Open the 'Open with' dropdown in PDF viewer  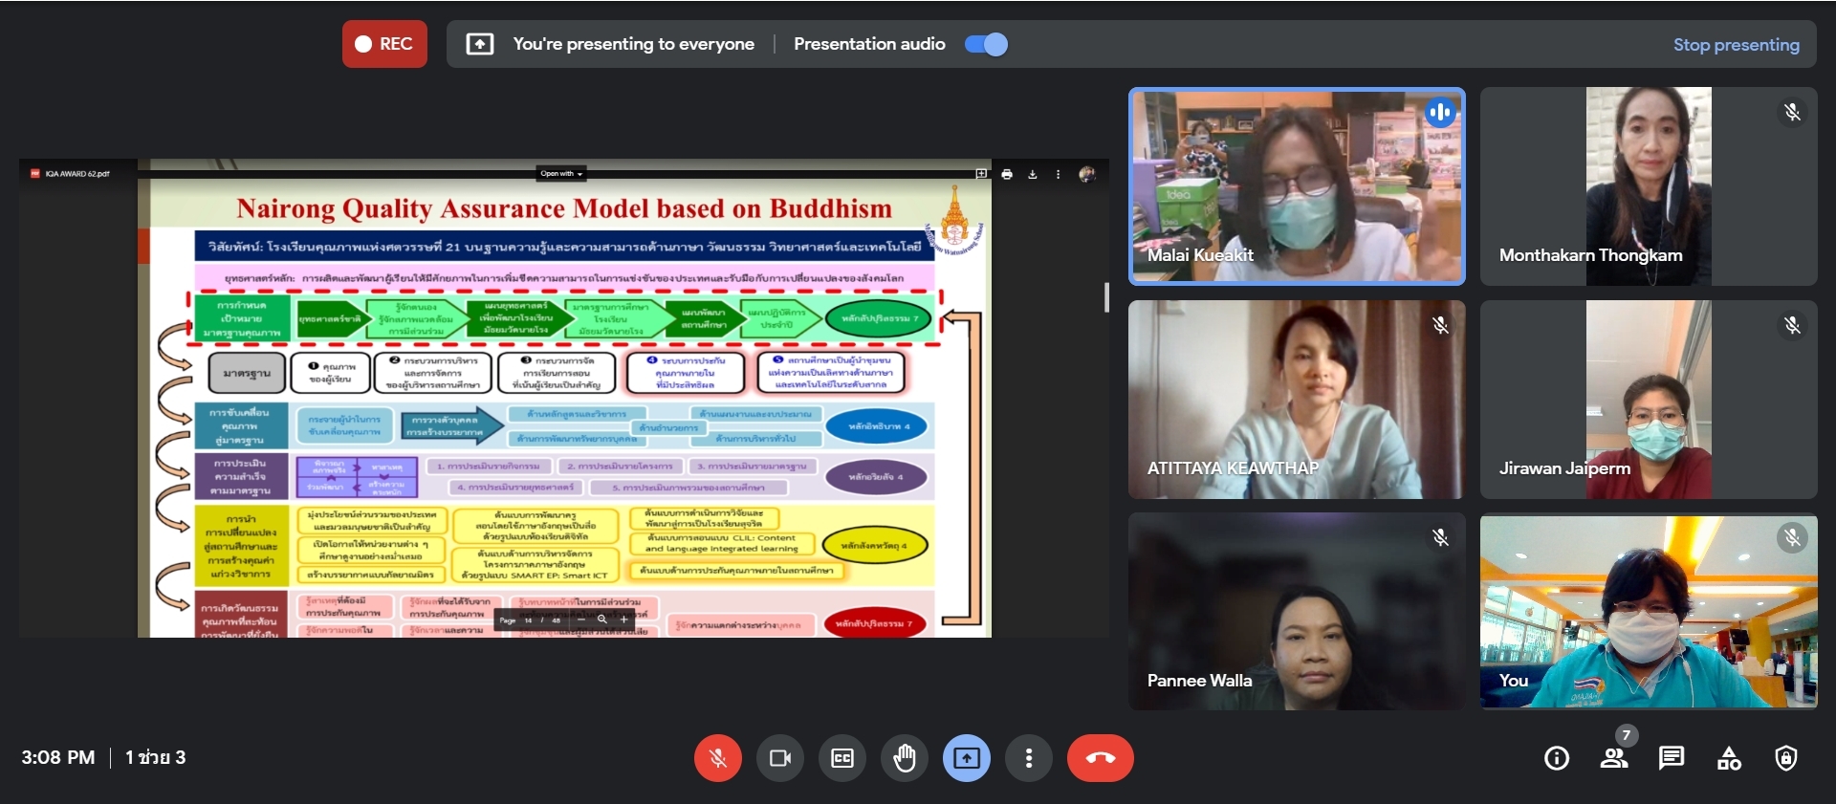click(x=561, y=174)
